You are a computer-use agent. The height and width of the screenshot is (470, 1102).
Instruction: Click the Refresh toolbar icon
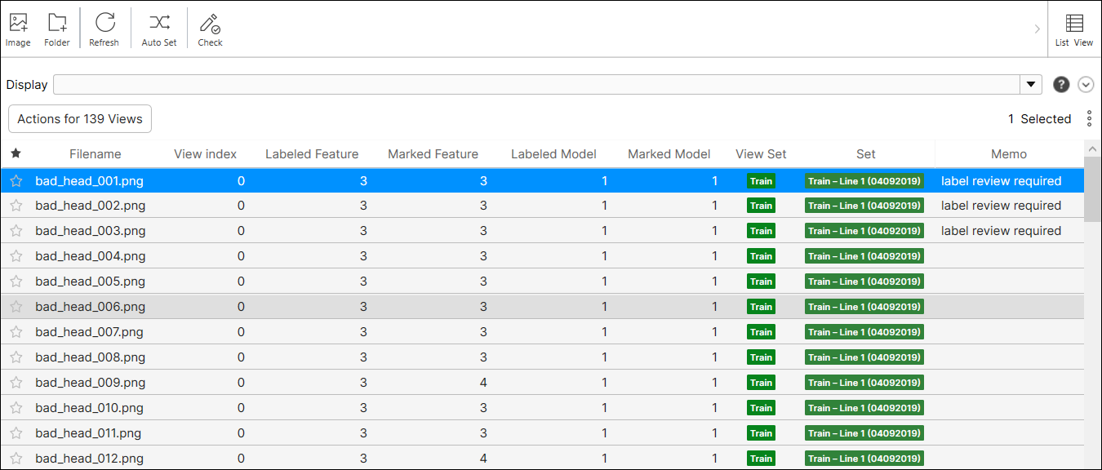(104, 24)
